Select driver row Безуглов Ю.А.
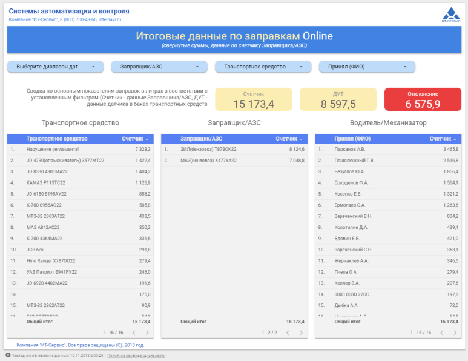The width and height of the screenshot is (468, 361). point(388,171)
